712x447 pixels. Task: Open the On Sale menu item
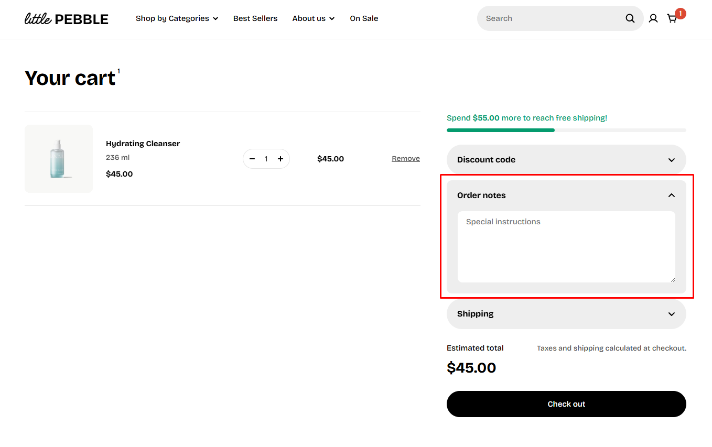tap(364, 18)
